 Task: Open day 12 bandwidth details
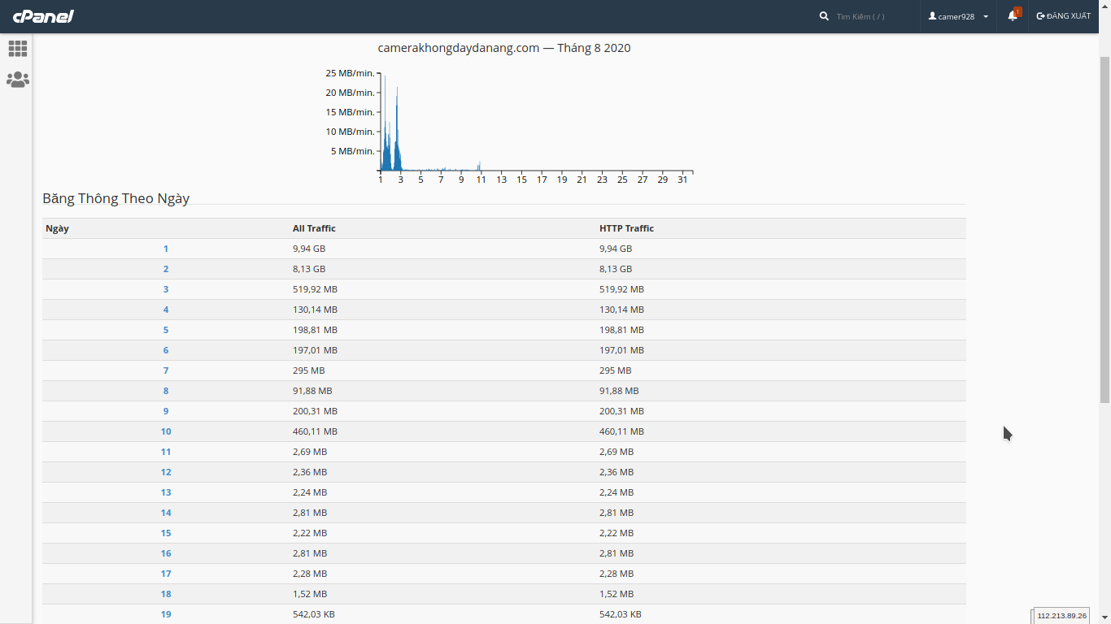coord(166,472)
